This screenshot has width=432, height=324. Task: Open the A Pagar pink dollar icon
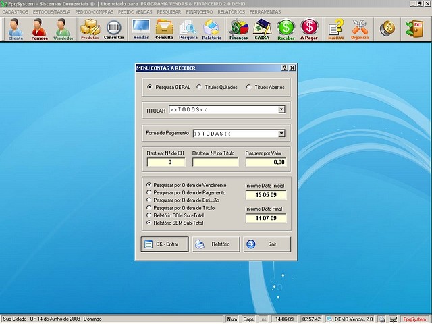[x=310, y=29]
